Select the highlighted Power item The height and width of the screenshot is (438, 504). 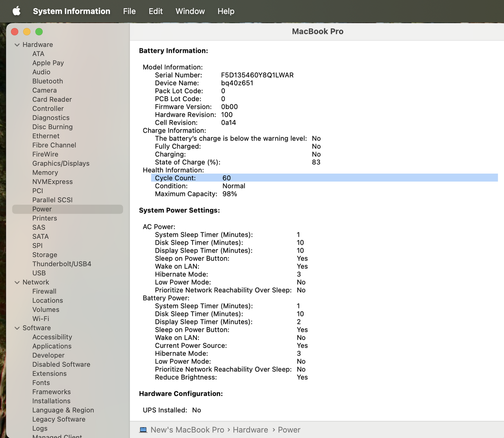coord(68,209)
